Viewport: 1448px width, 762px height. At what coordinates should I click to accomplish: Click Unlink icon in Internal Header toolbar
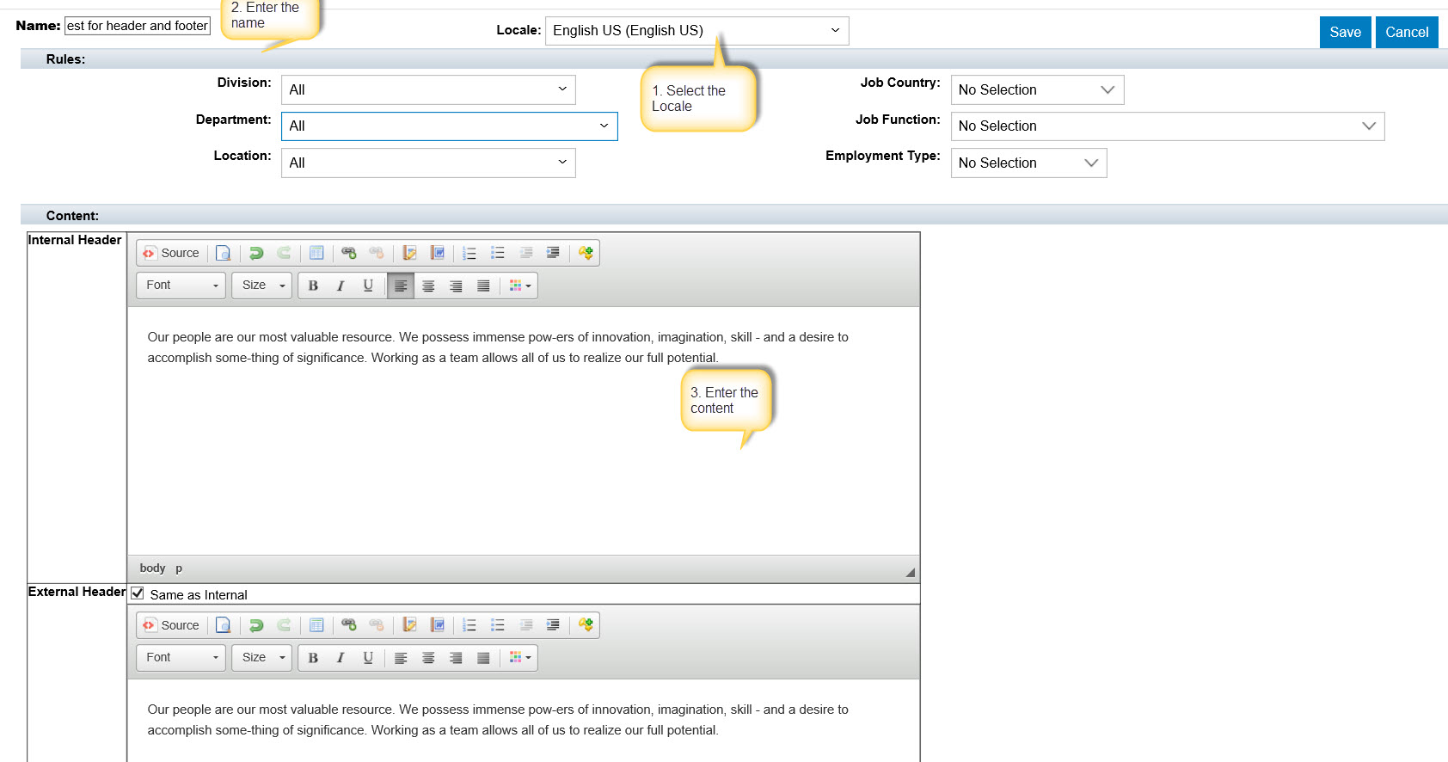click(377, 253)
